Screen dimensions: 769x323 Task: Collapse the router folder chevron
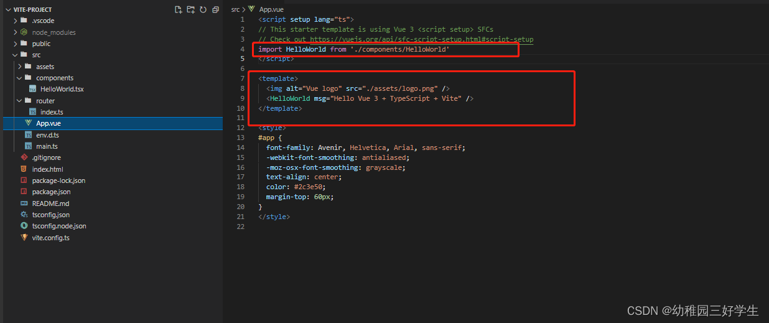click(x=20, y=100)
